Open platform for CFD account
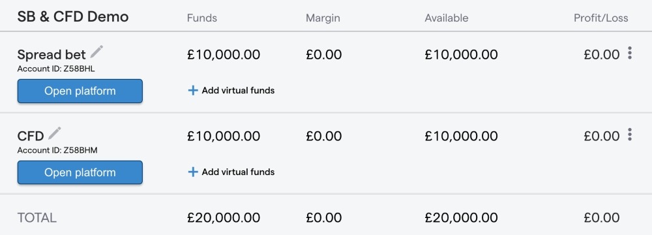652x235 pixels. click(80, 172)
